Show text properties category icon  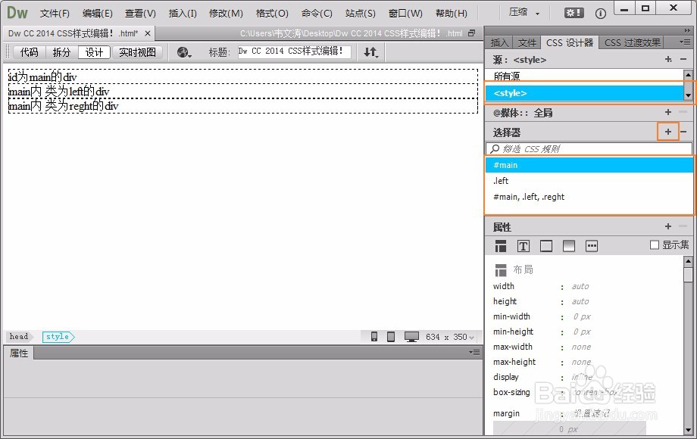[524, 246]
